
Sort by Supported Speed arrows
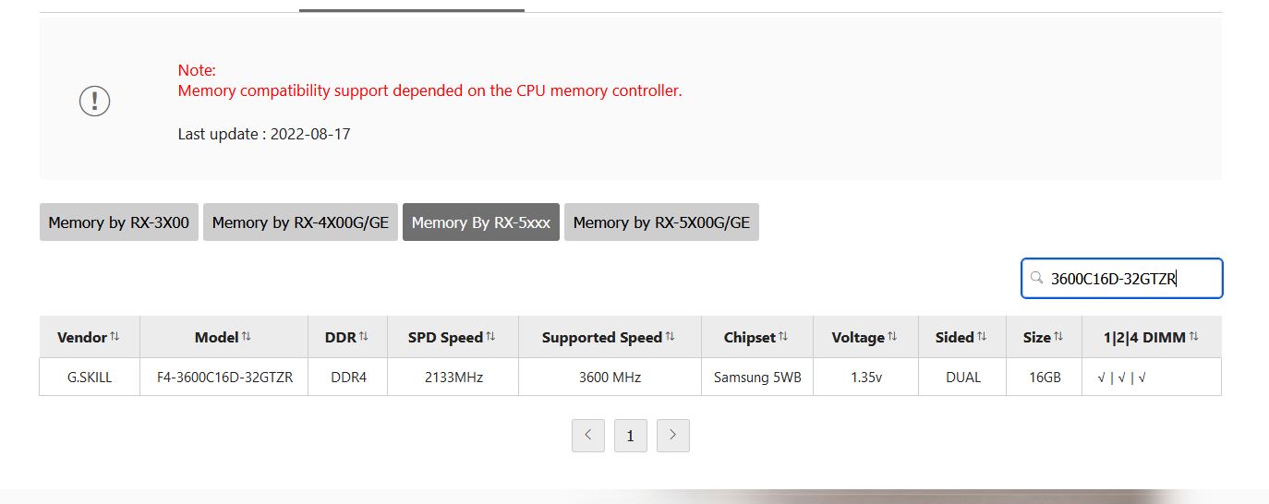[x=670, y=337]
